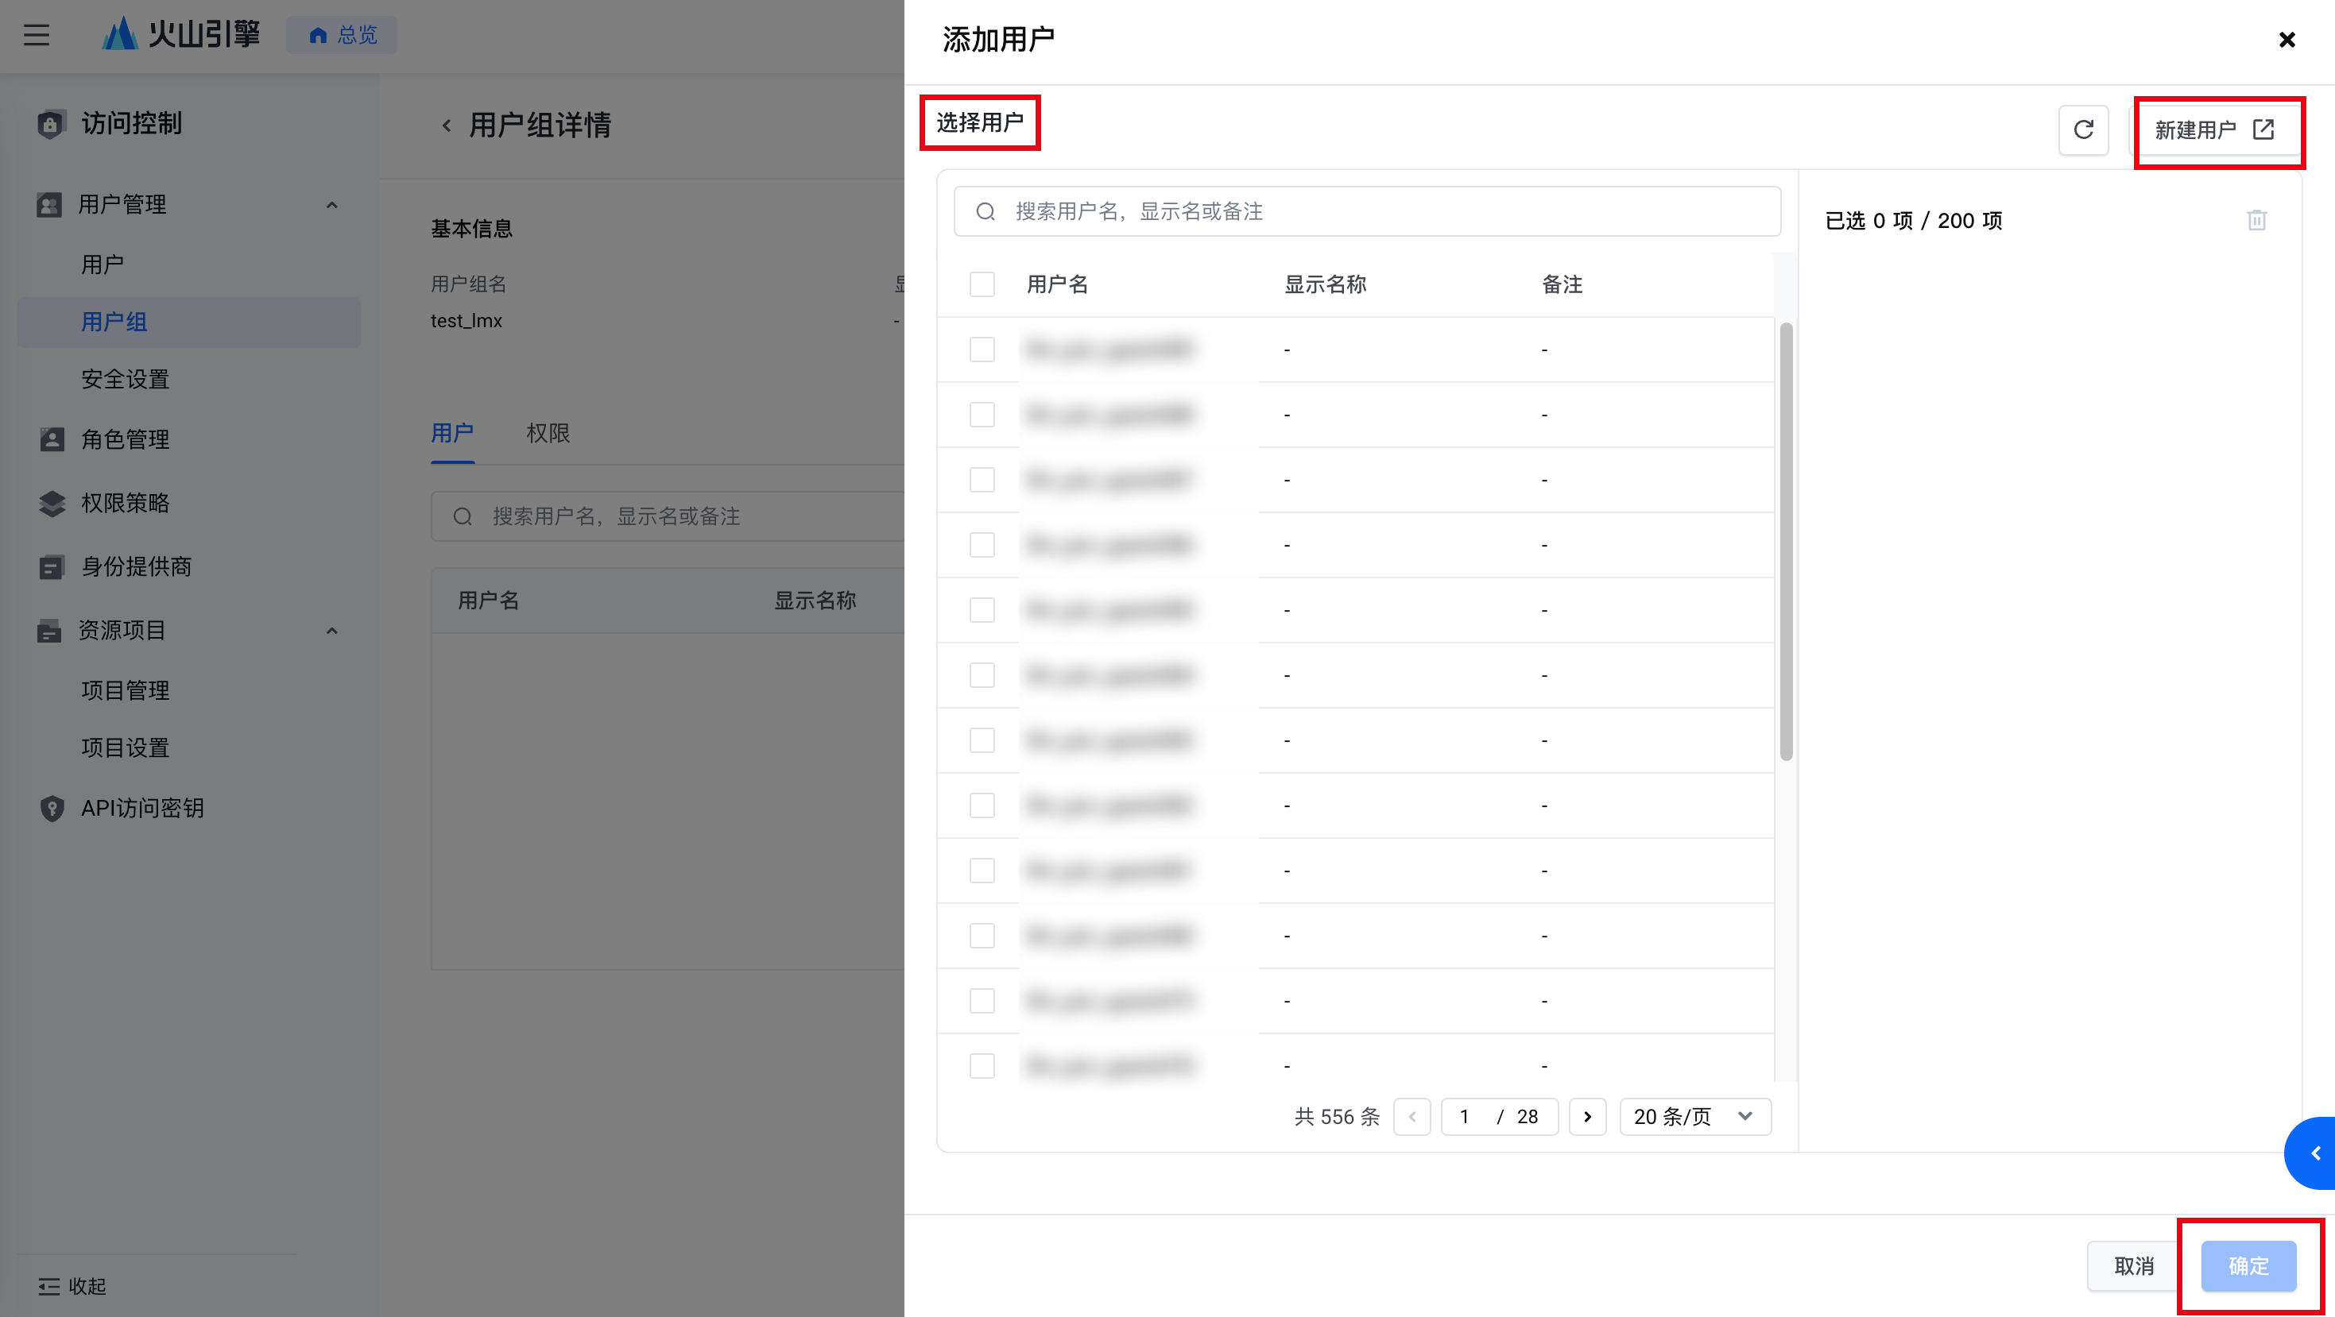
Task: Switch to the 权限 tab
Action: point(548,433)
